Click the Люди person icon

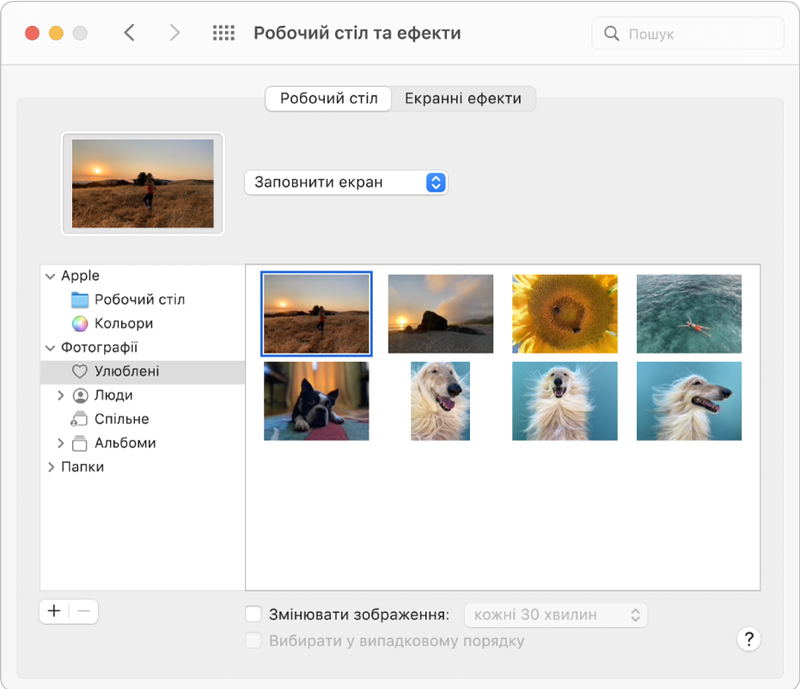(80, 396)
